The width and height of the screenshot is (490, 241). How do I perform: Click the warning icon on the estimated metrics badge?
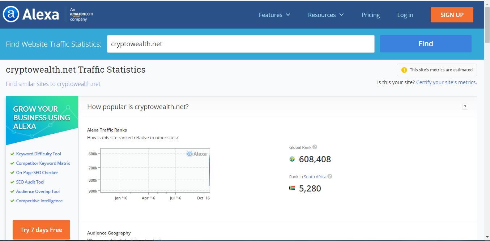click(404, 70)
